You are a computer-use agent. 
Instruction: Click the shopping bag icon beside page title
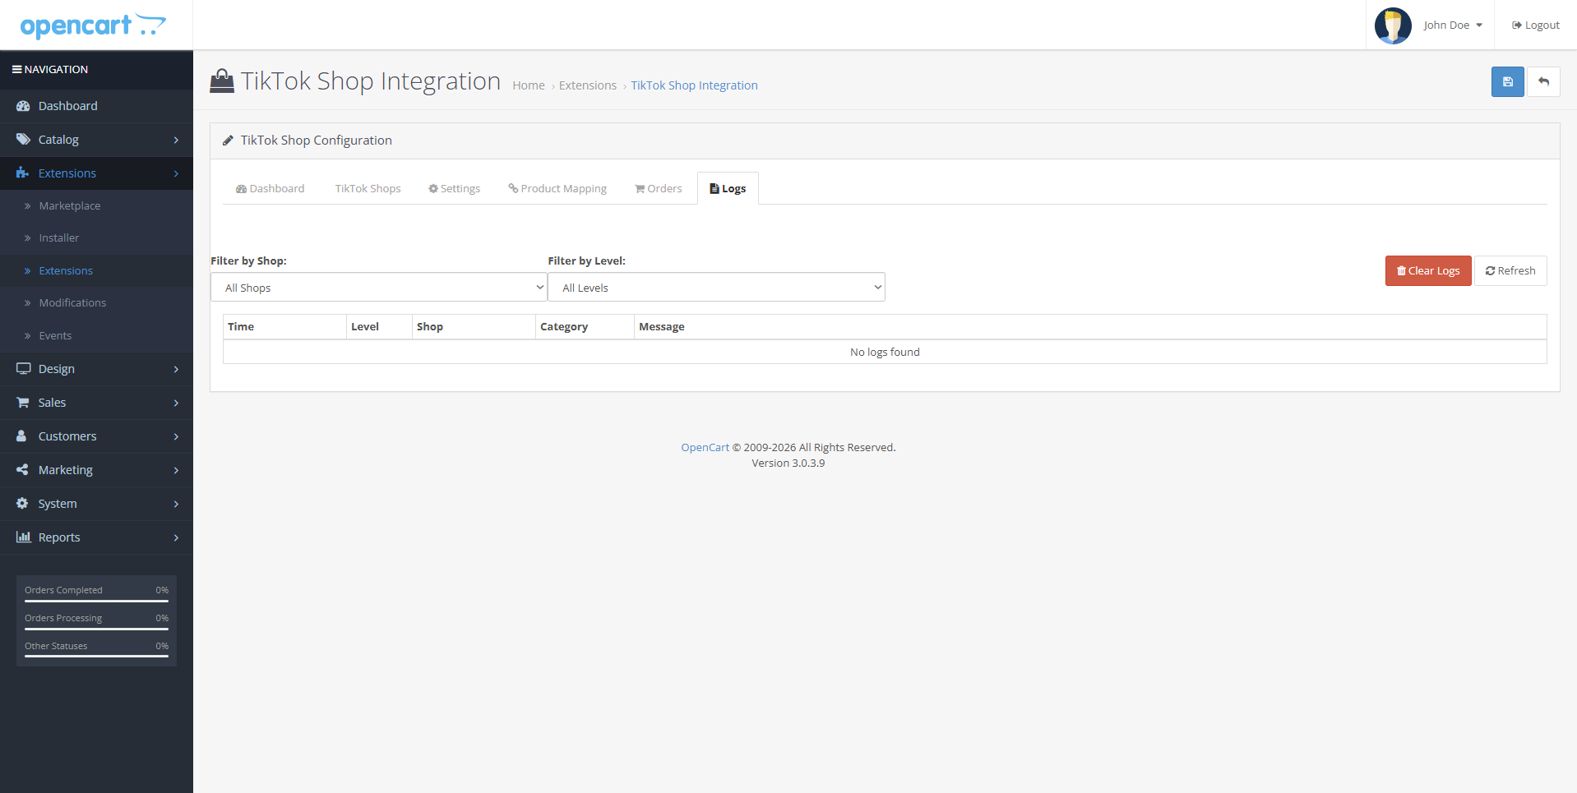click(x=222, y=81)
